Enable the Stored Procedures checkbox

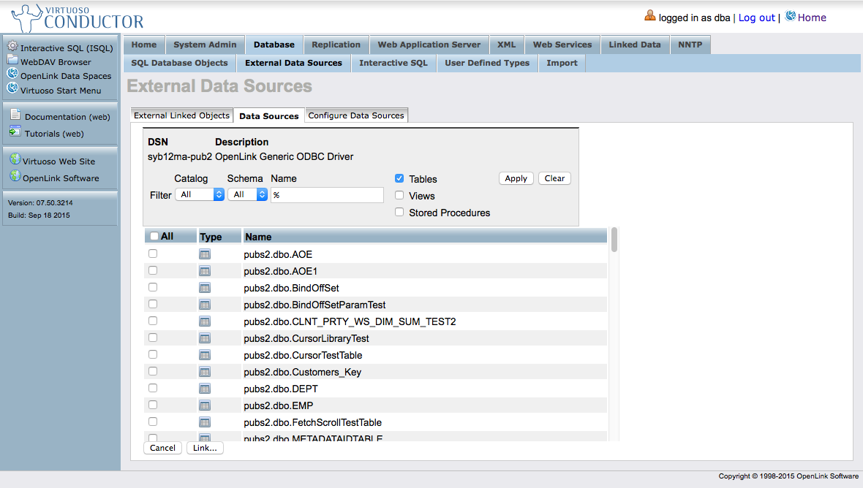[x=399, y=212]
